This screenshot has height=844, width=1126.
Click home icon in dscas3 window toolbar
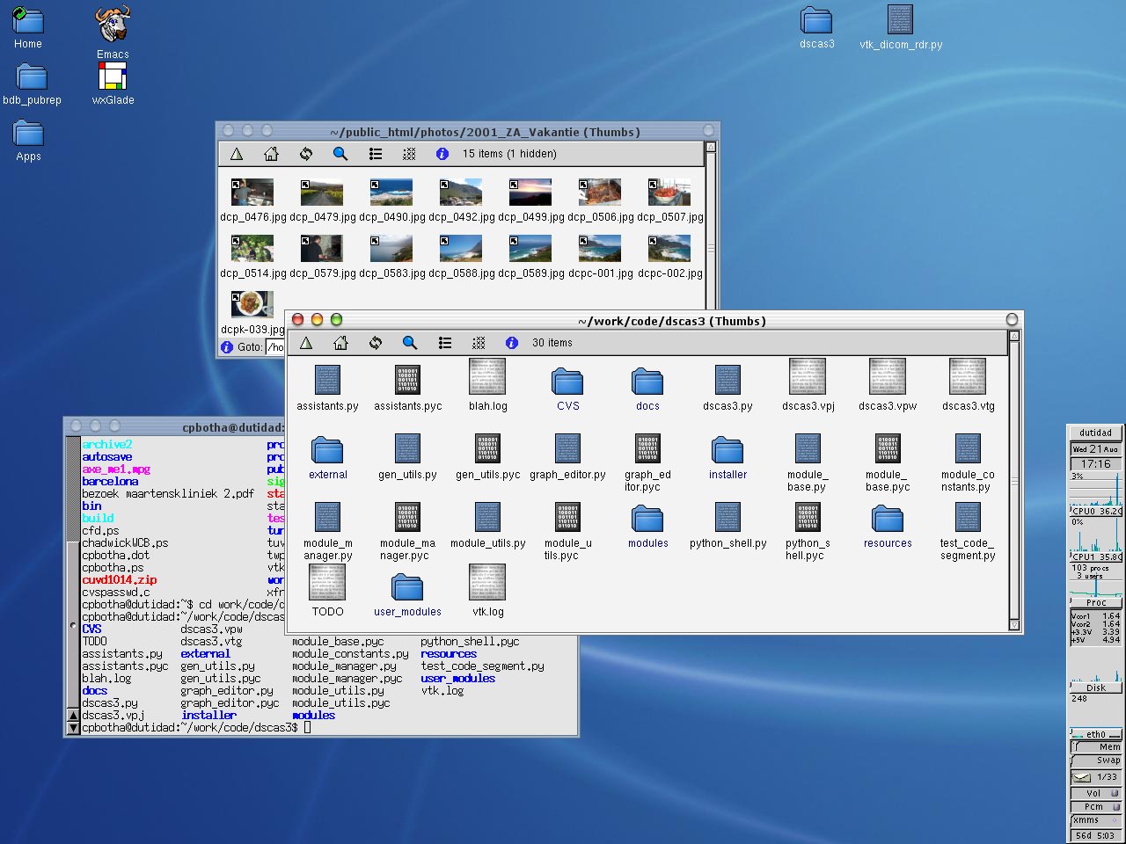click(x=340, y=343)
